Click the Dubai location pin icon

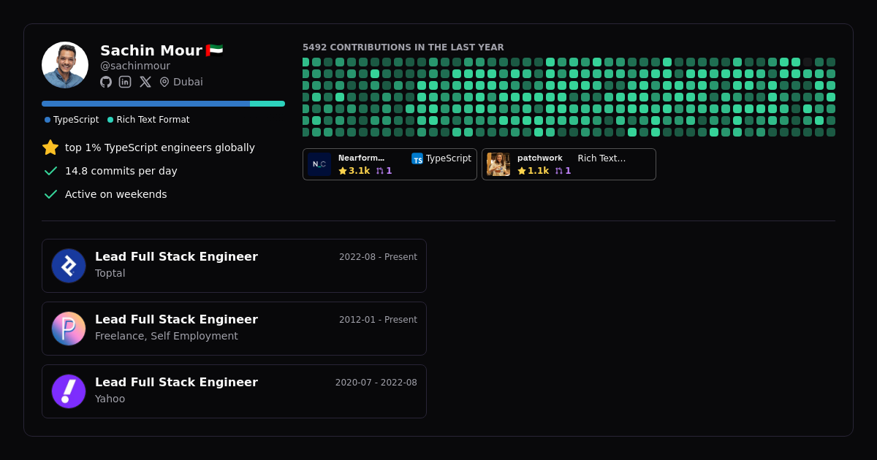coord(164,82)
